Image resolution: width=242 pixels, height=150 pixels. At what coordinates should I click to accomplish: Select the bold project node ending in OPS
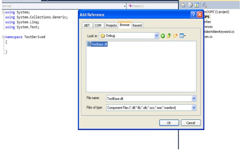click(x=207, y=17)
